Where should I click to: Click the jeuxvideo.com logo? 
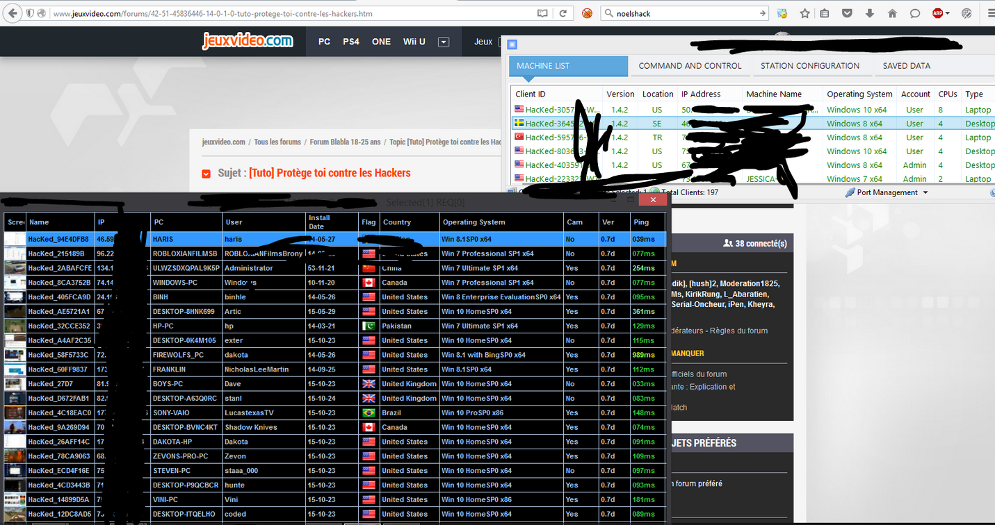[x=248, y=41]
